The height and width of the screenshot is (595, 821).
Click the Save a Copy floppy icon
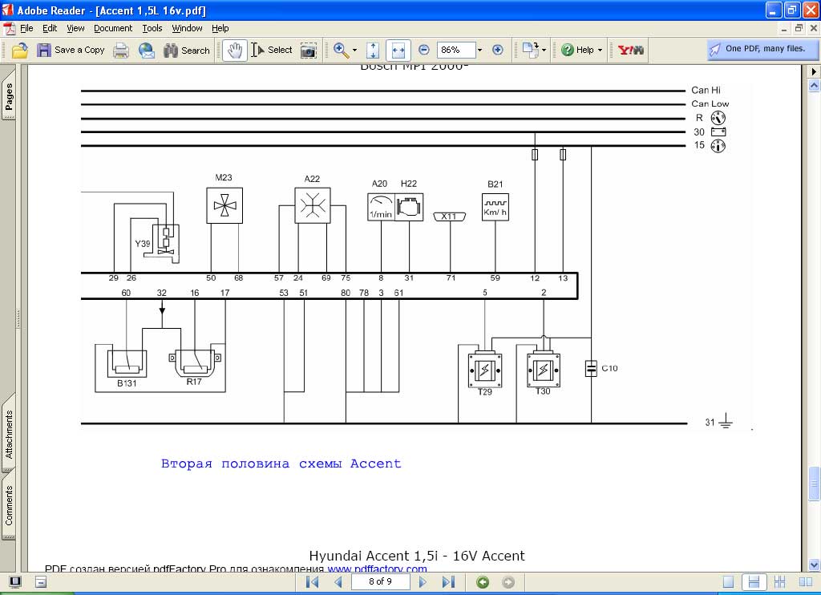click(x=44, y=51)
